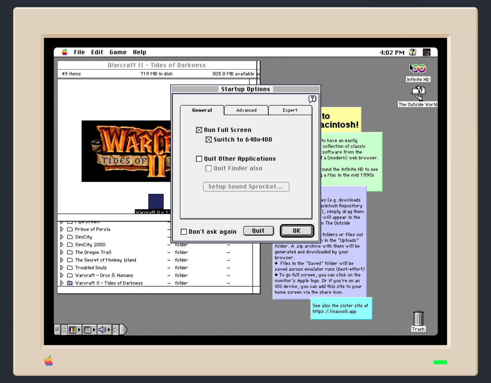The image size is (491, 383).
Task: Open the Trash icon
Action: [x=418, y=318]
